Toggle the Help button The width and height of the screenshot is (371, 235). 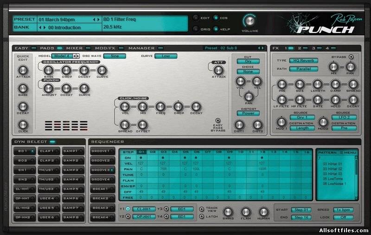(216, 29)
